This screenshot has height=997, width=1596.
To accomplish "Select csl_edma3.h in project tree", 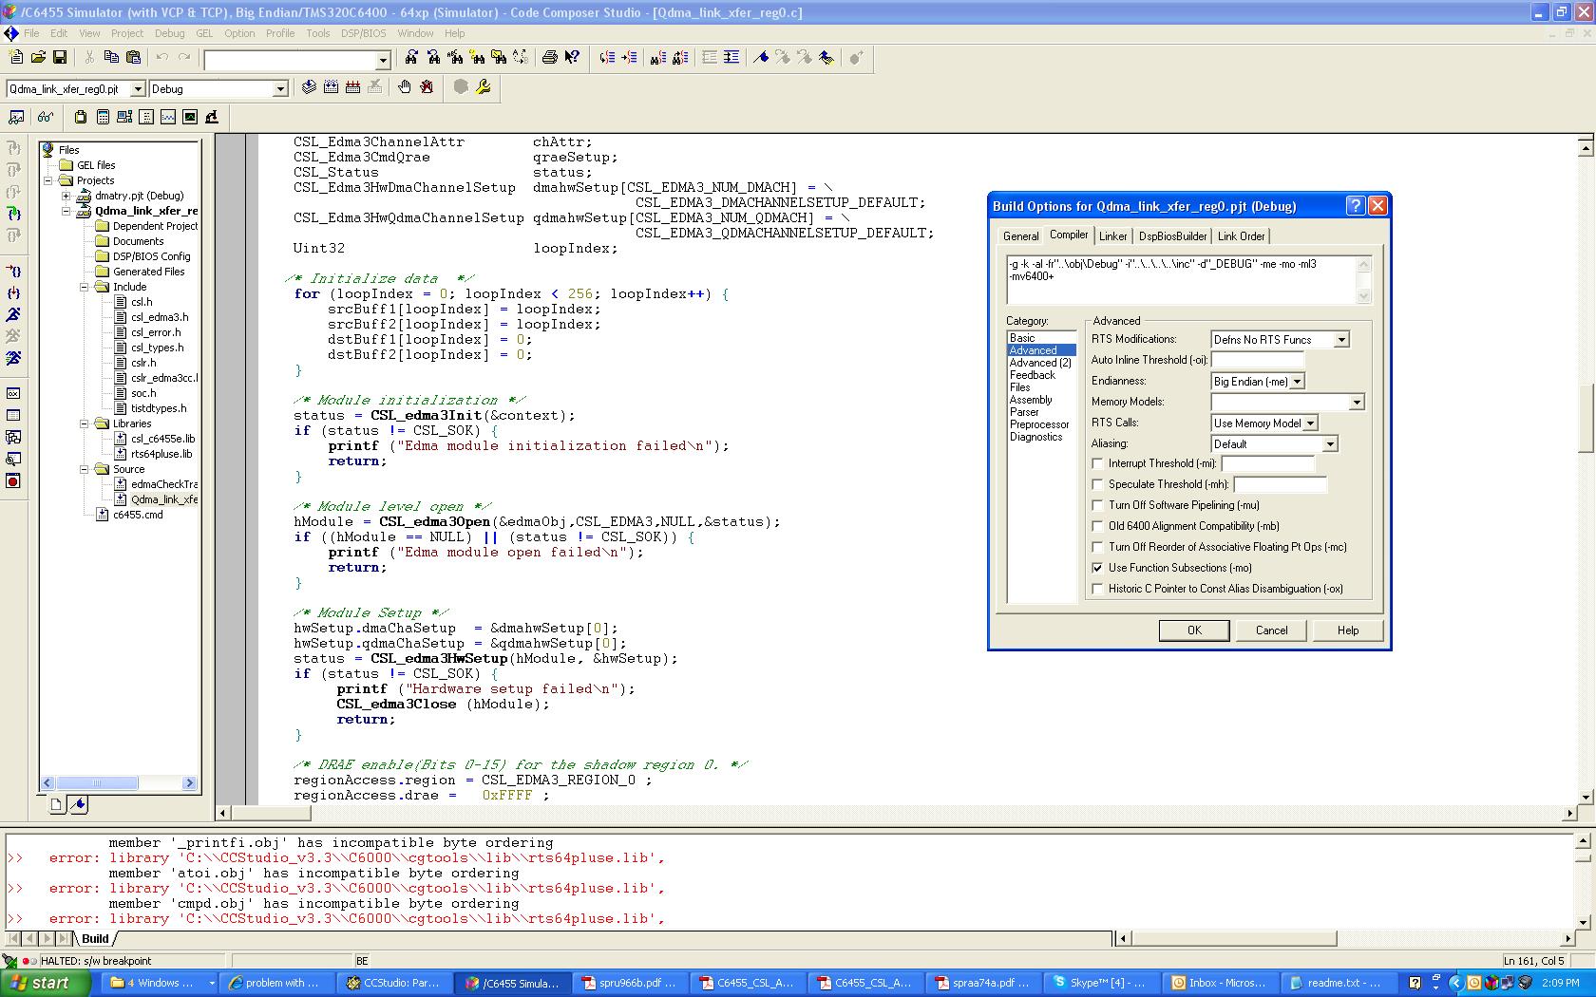I will tap(159, 317).
